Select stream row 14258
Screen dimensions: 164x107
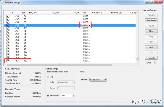click(x=70, y=52)
